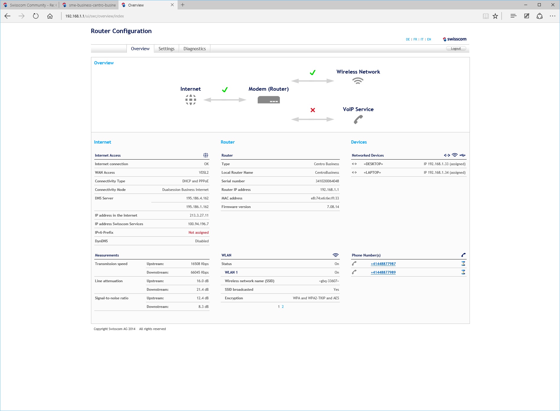Click the browser forward arrow
The height and width of the screenshot is (411, 560).
(x=22, y=16)
